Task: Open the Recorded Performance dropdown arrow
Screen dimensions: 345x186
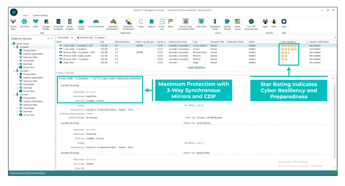Action: tap(119, 29)
